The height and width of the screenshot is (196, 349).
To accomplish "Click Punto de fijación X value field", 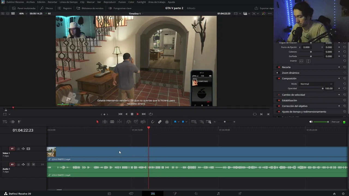I will click(x=306, y=47).
